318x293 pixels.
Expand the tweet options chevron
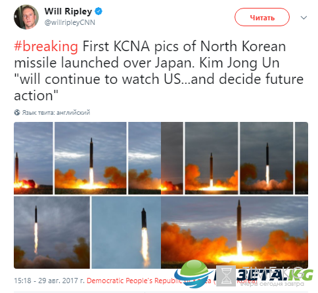click(x=304, y=18)
